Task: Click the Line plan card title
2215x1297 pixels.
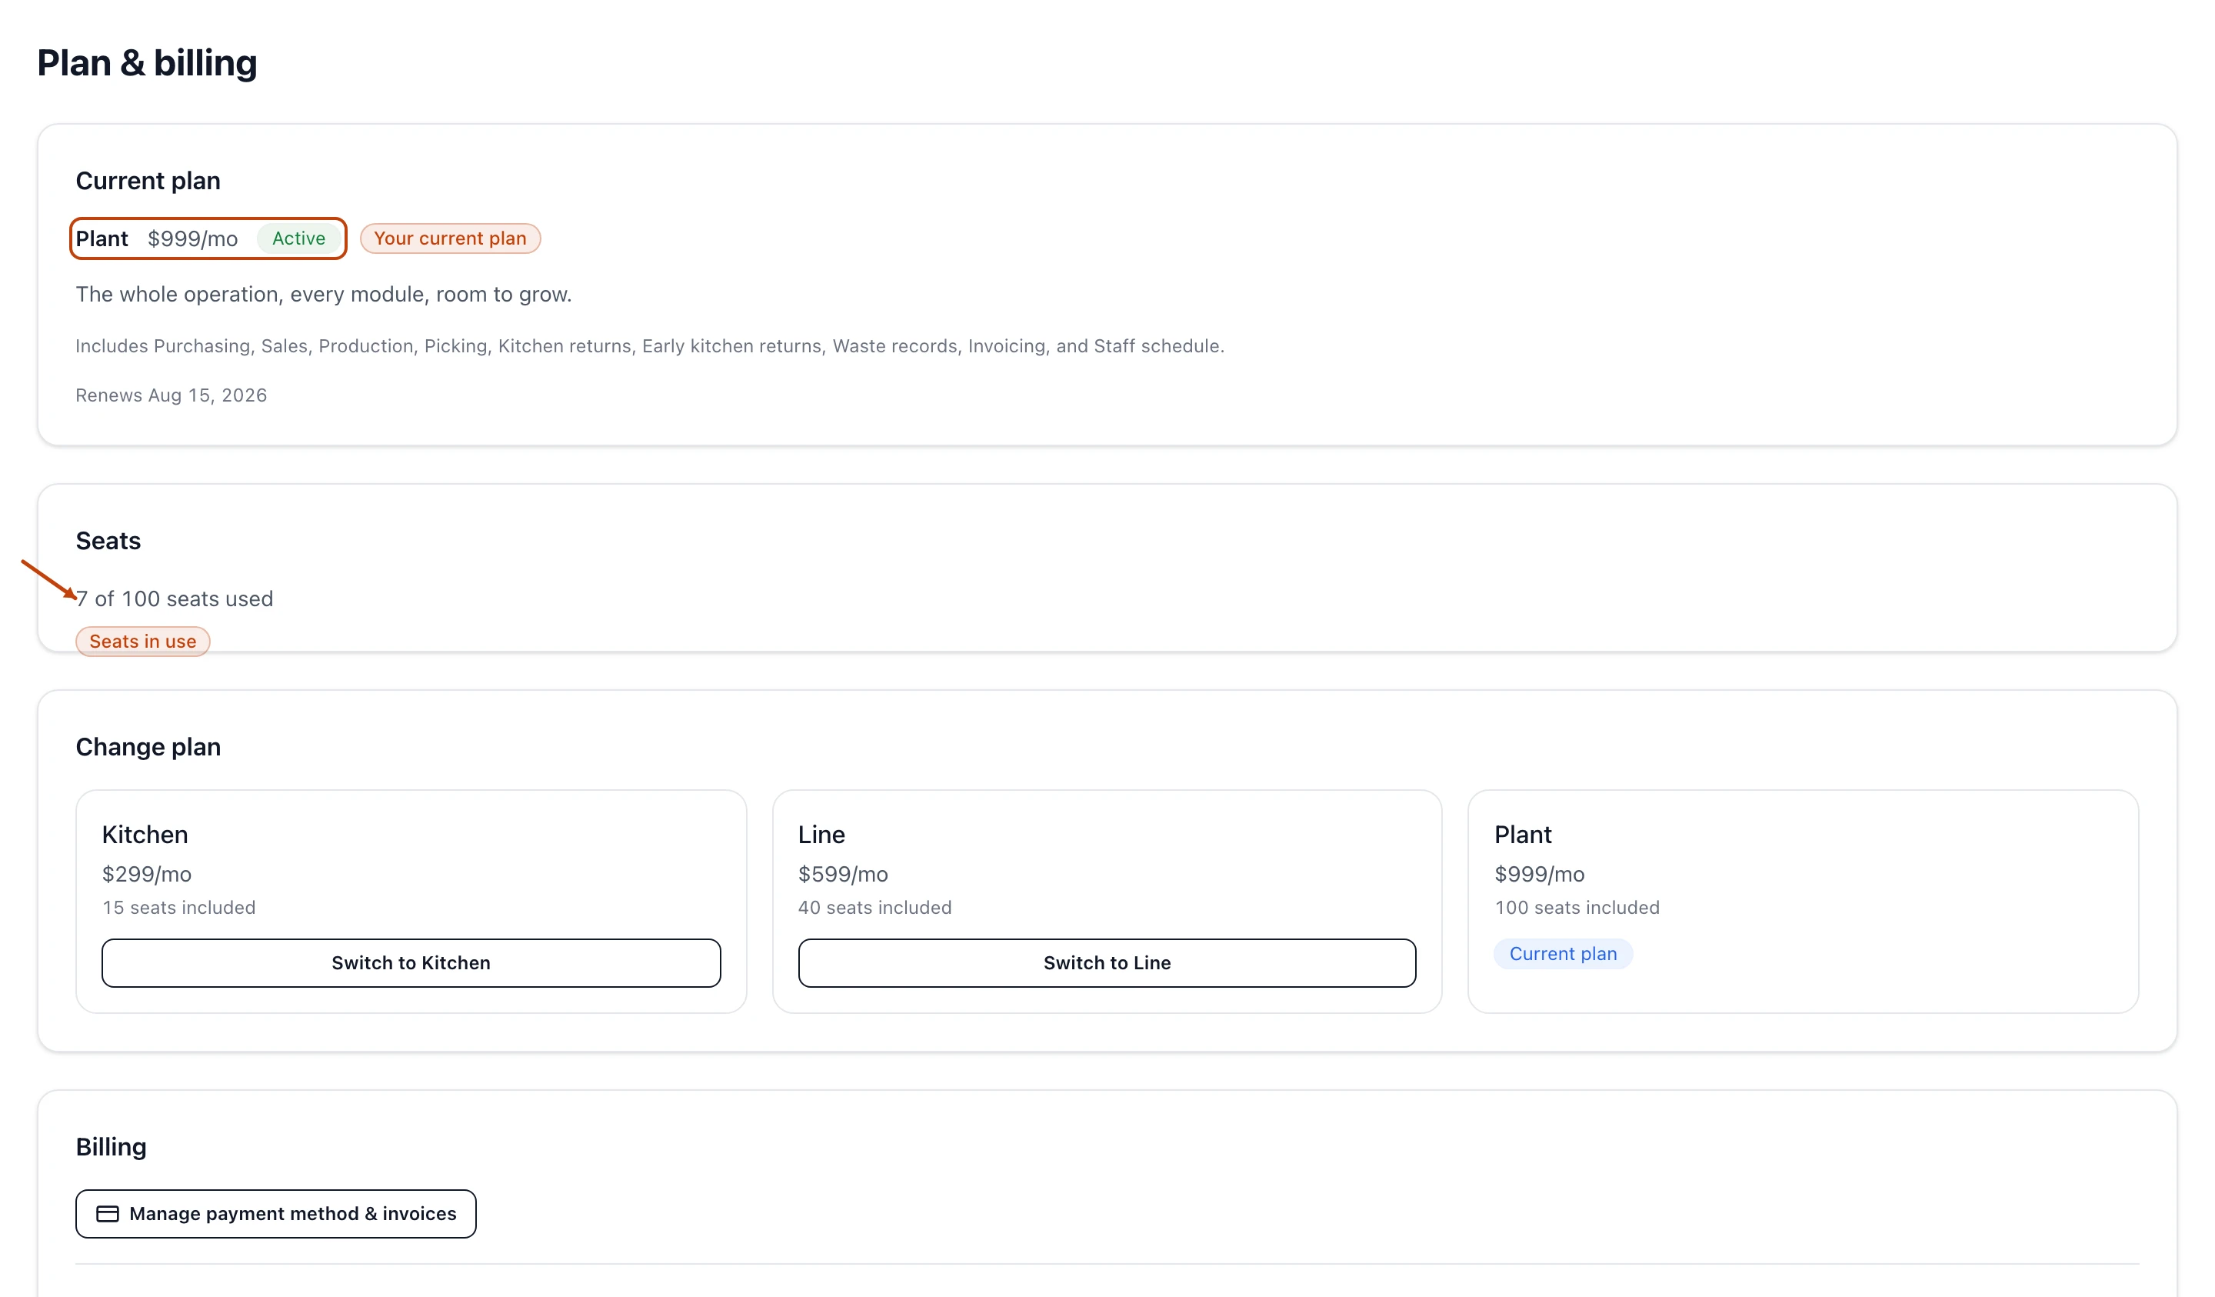Action: tap(821, 834)
